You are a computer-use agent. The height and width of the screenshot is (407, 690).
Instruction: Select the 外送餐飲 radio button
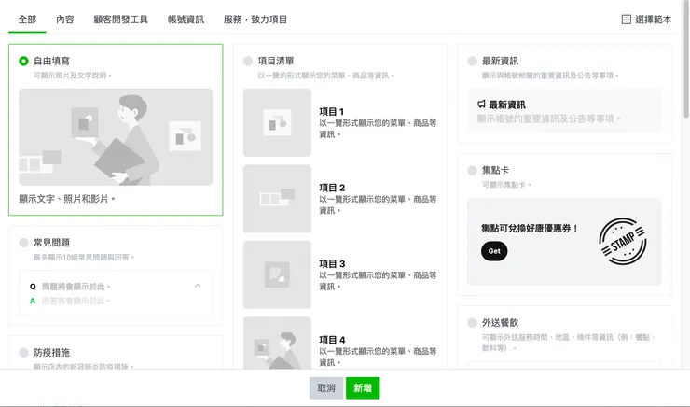[472, 323]
